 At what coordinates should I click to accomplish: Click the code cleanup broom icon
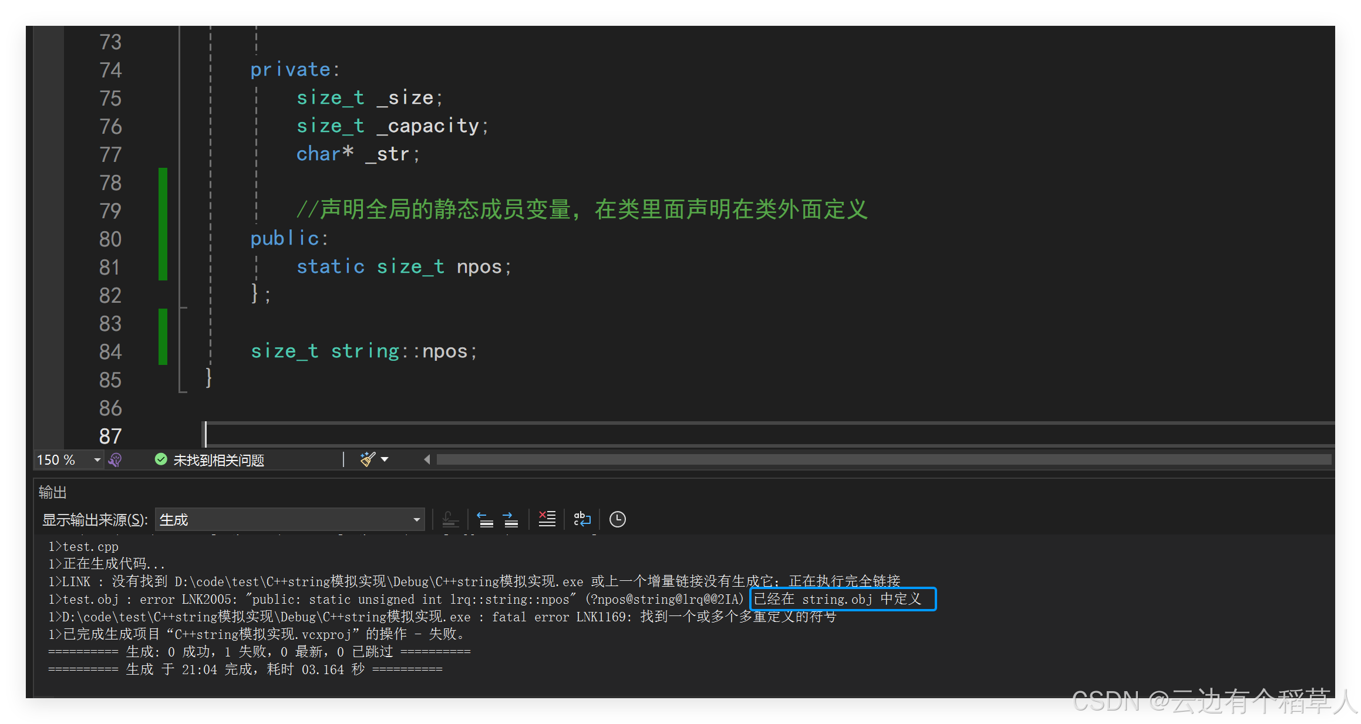point(368,459)
